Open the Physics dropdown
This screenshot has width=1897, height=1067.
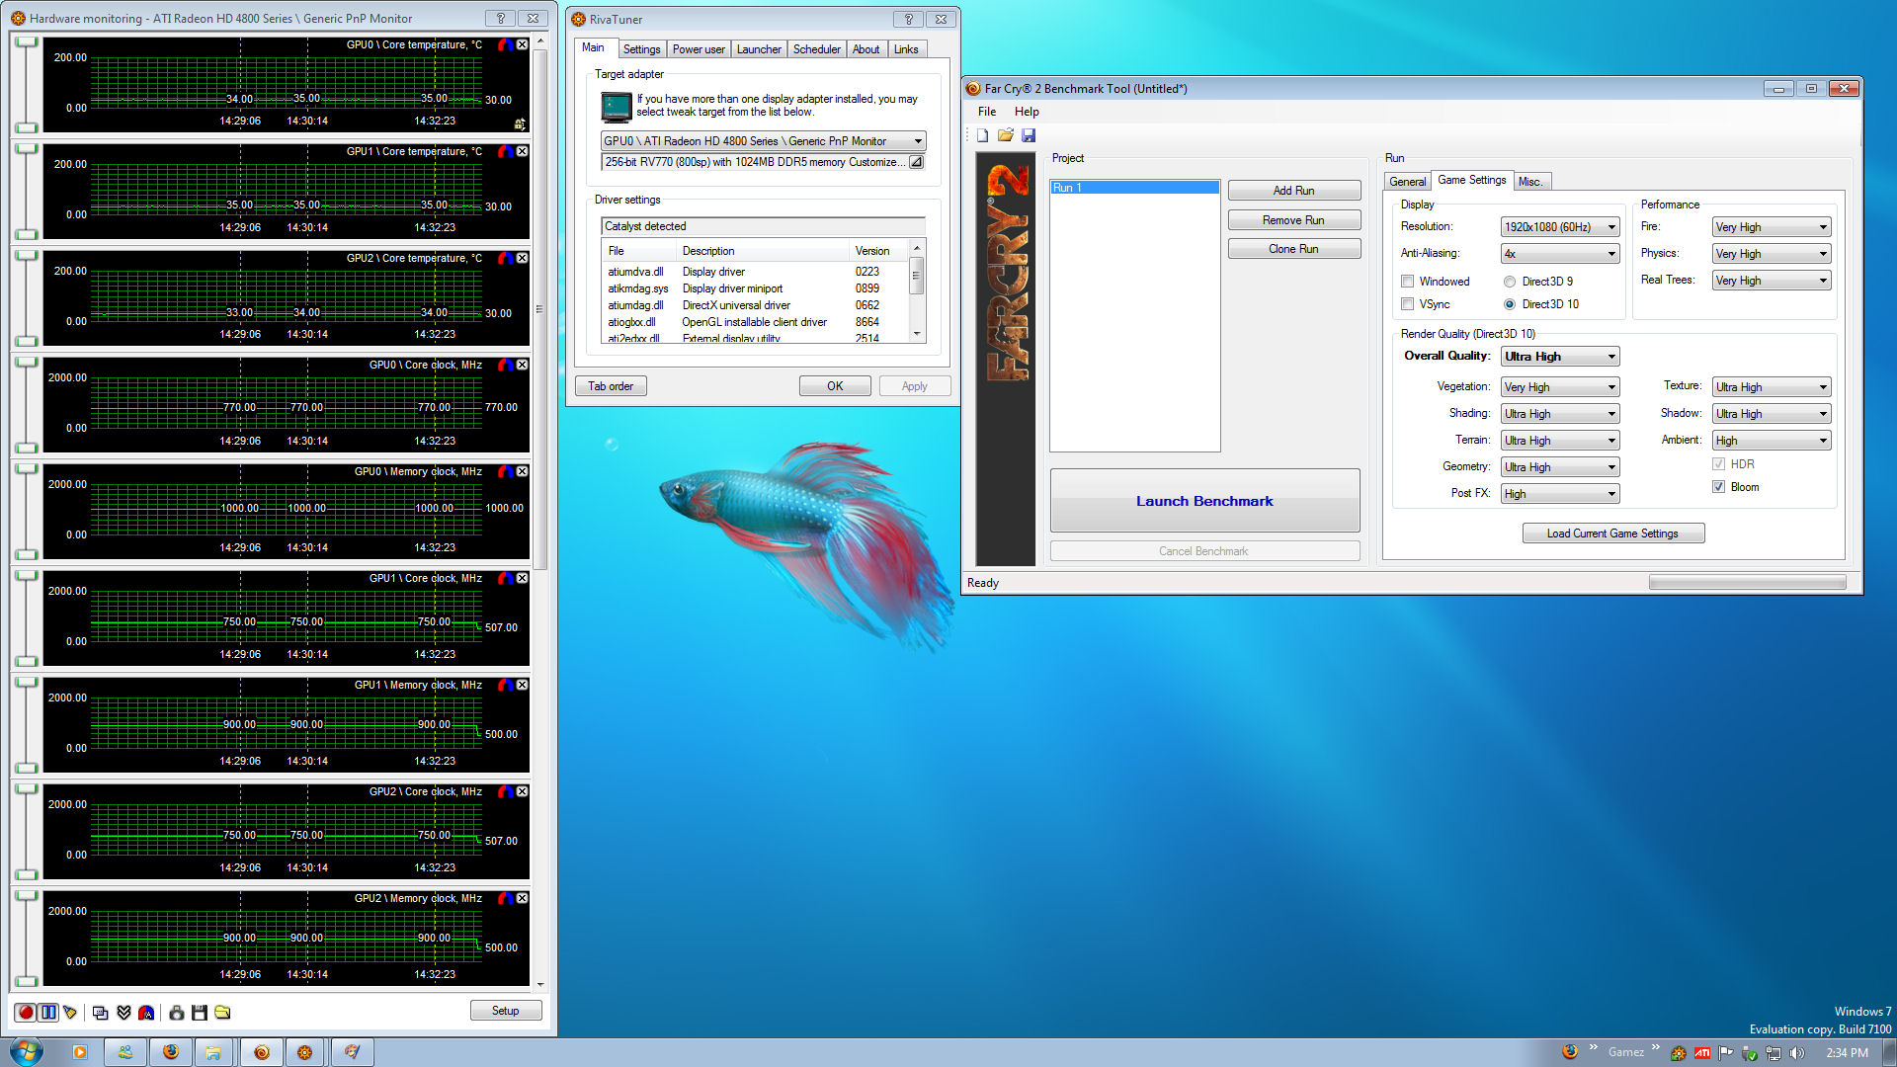(1771, 254)
